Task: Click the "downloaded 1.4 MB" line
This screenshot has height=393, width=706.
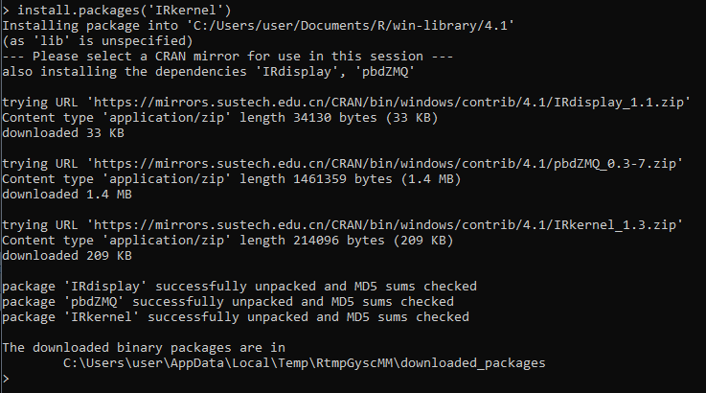Action: click(67, 195)
